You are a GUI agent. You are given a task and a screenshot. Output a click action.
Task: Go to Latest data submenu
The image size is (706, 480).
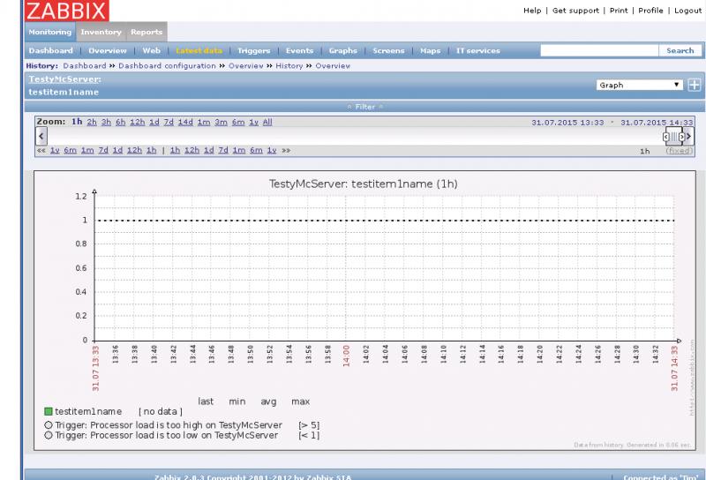click(199, 51)
